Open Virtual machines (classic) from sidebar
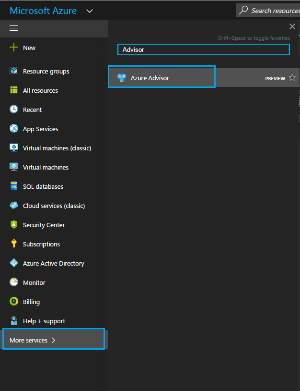The height and width of the screenshot is (391, 300). [x=57, y=148]
